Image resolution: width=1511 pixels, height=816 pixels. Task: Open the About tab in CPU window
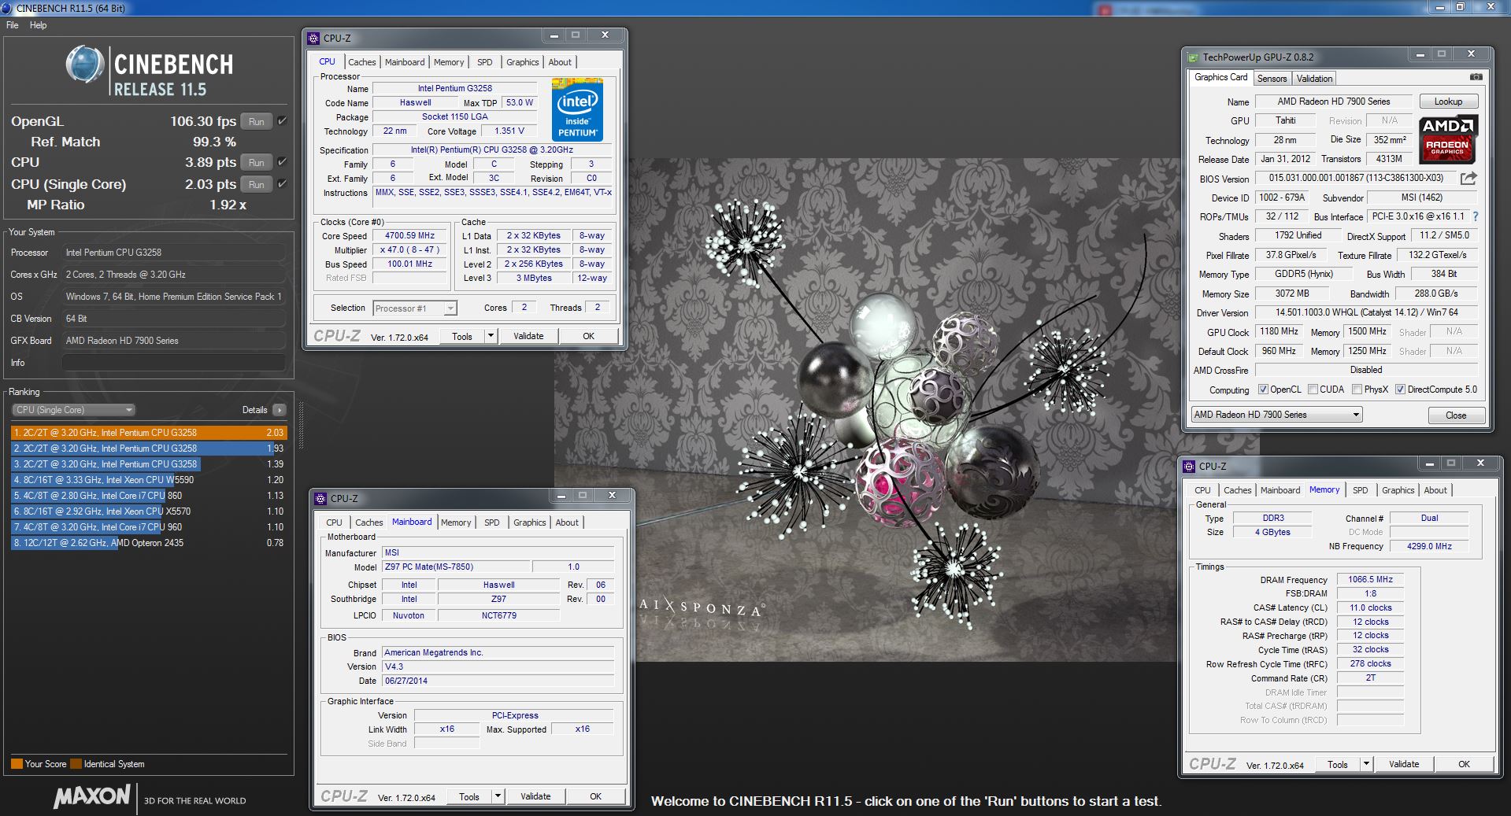[x=560, y=62]
